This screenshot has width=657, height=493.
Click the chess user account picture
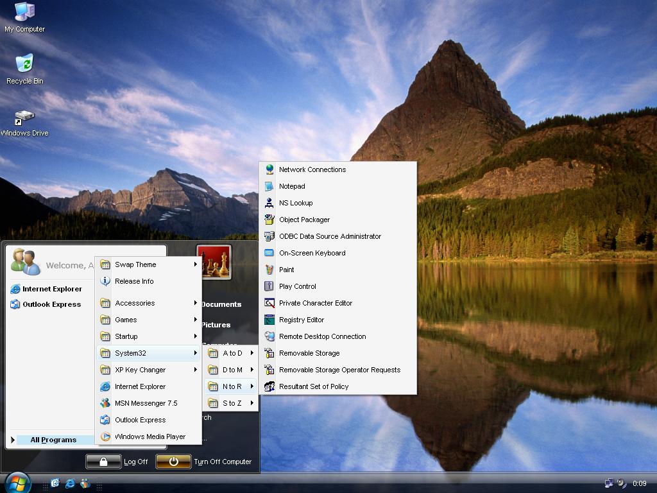point(214,262)
